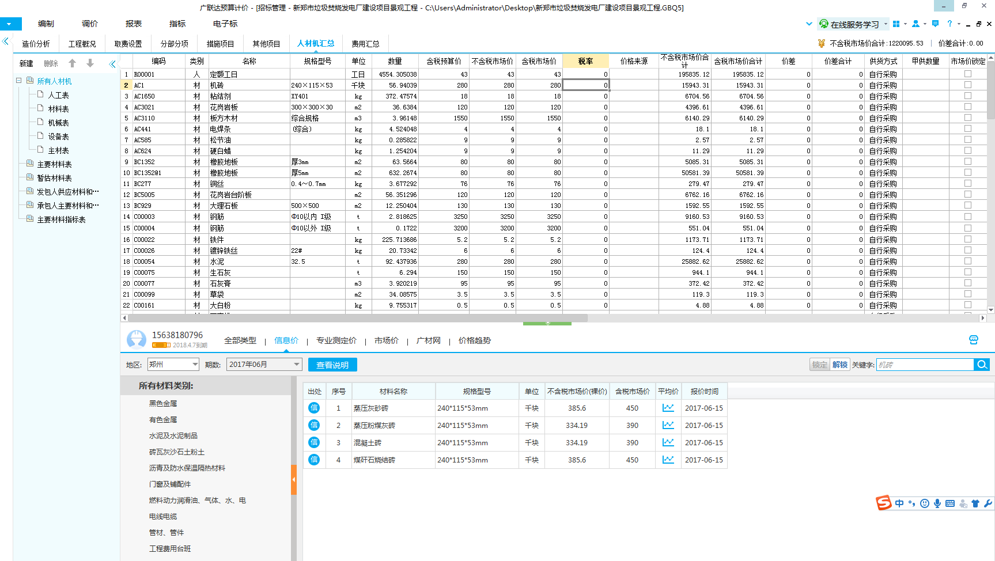Collapse the left navigation with double chevron
The height and width of the screenshot is (561, 995).
tap(6, 41)
